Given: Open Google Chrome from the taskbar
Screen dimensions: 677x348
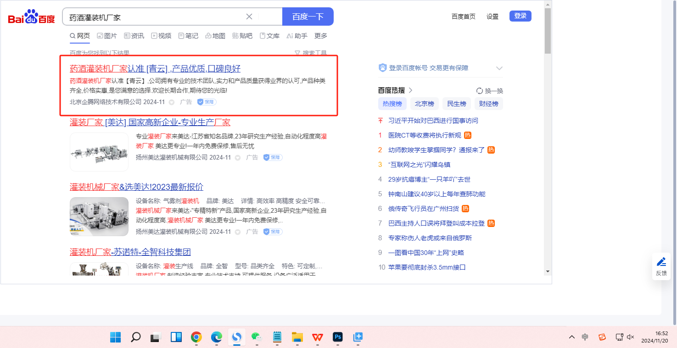Looking at the screenshot, I should [x=196, y=337].
